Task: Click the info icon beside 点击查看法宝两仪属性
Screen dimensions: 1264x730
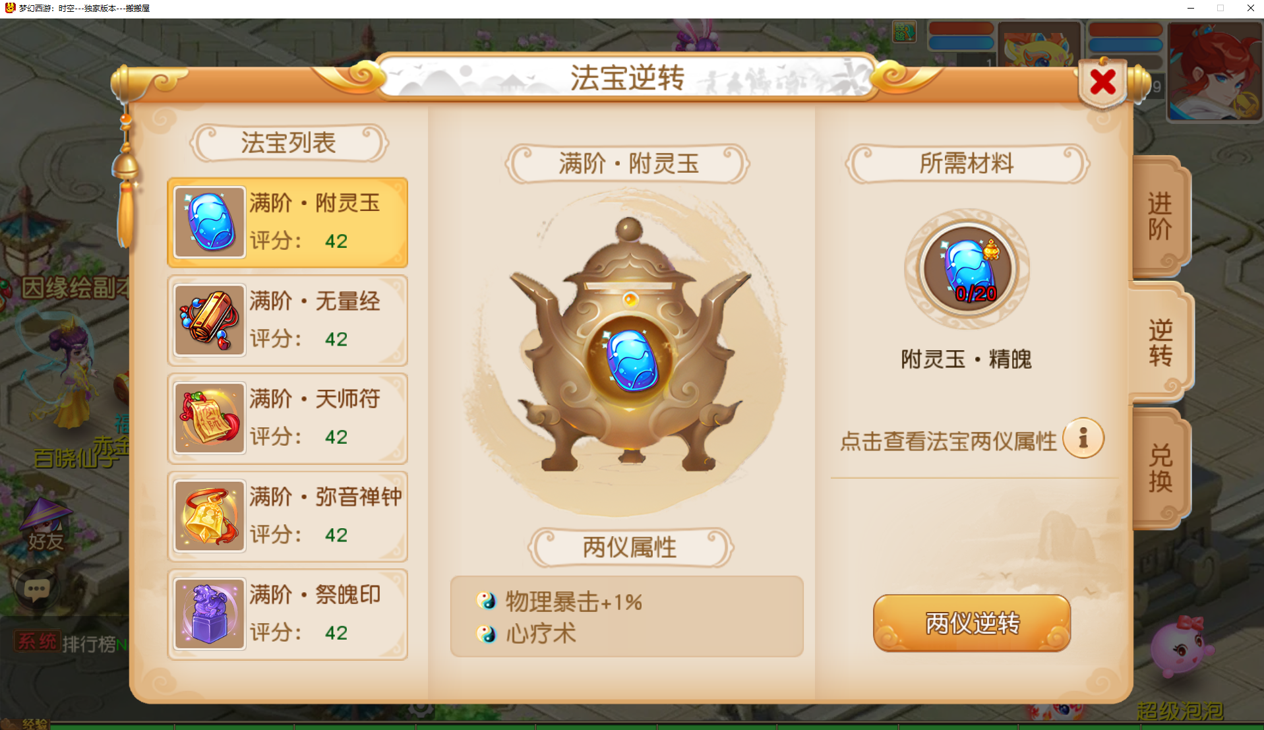Action: tap(1083, 439)
